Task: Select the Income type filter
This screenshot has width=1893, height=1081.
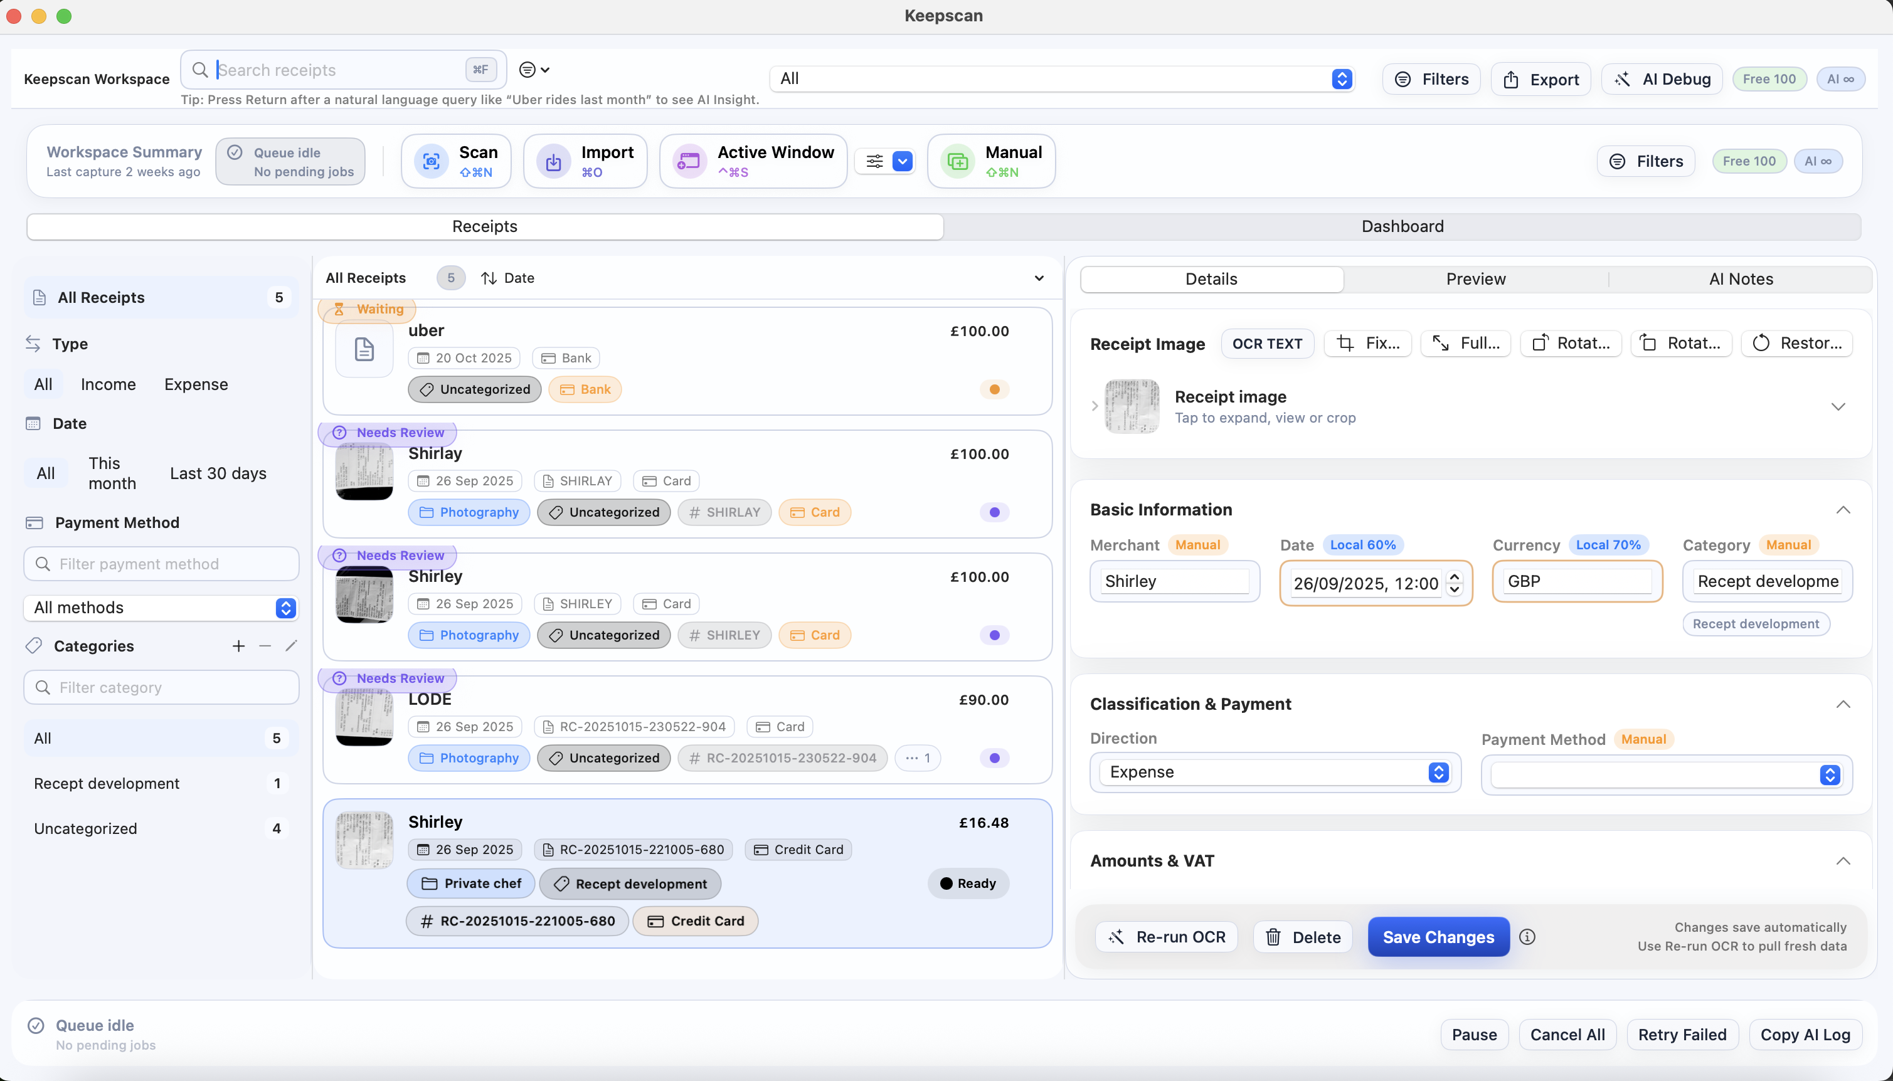Action: 108,384
